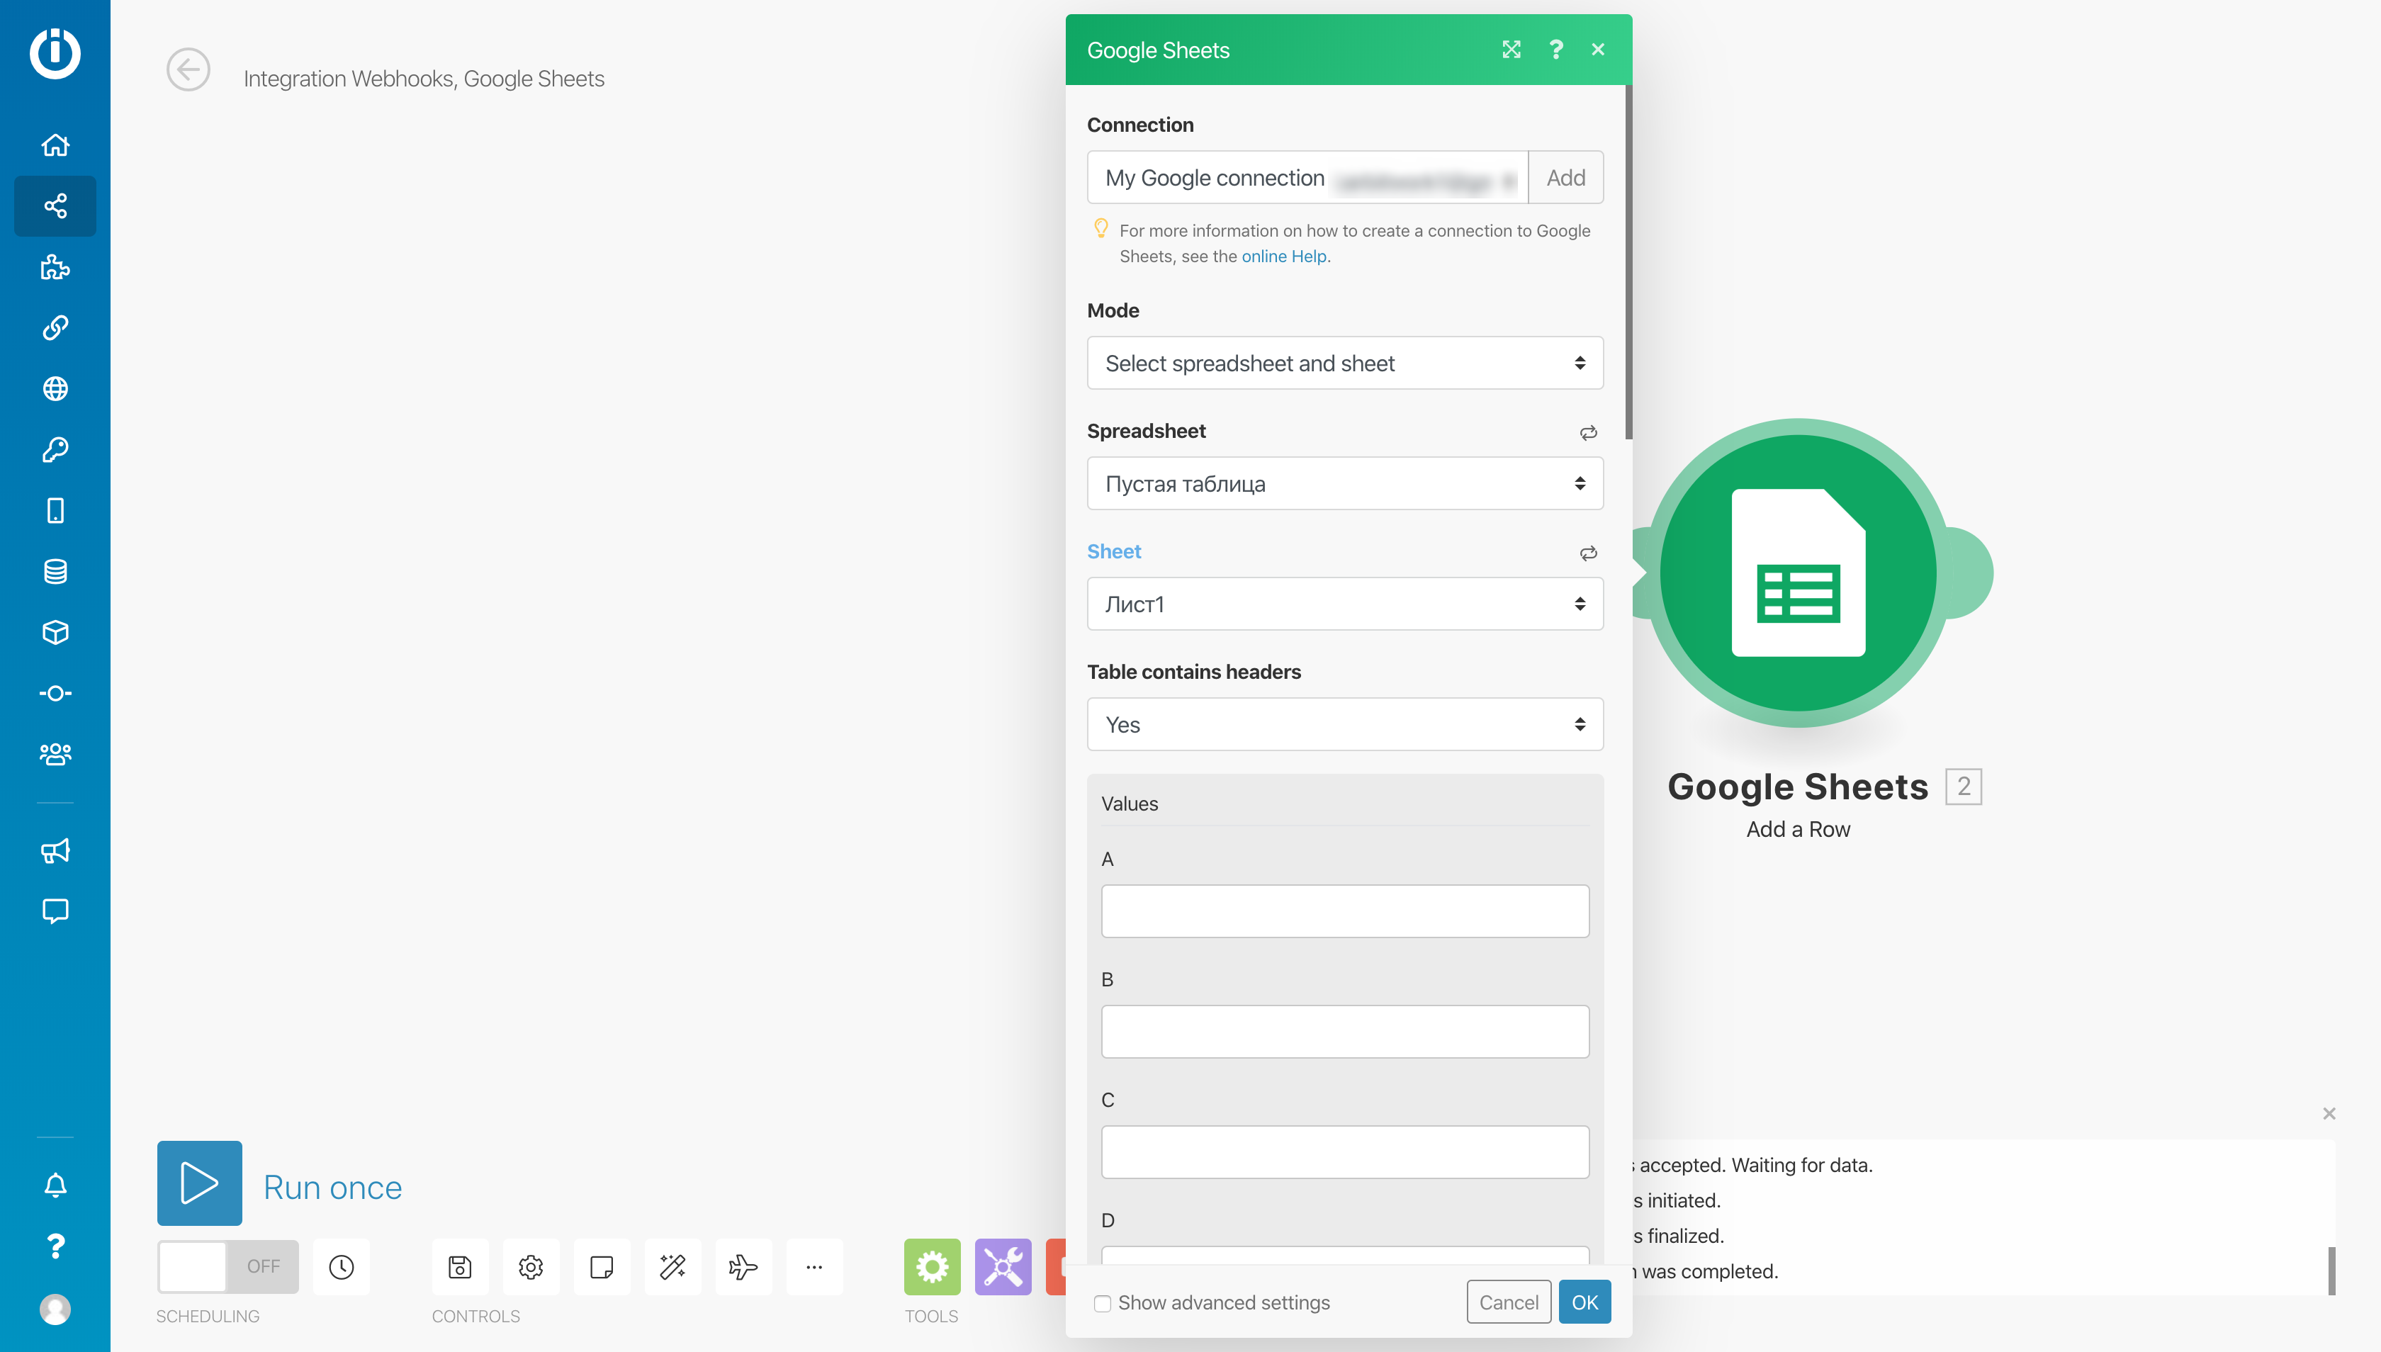Open more controls ellipsis menu
This screenshot has width=2381, height=1352.
(814, 1266)
